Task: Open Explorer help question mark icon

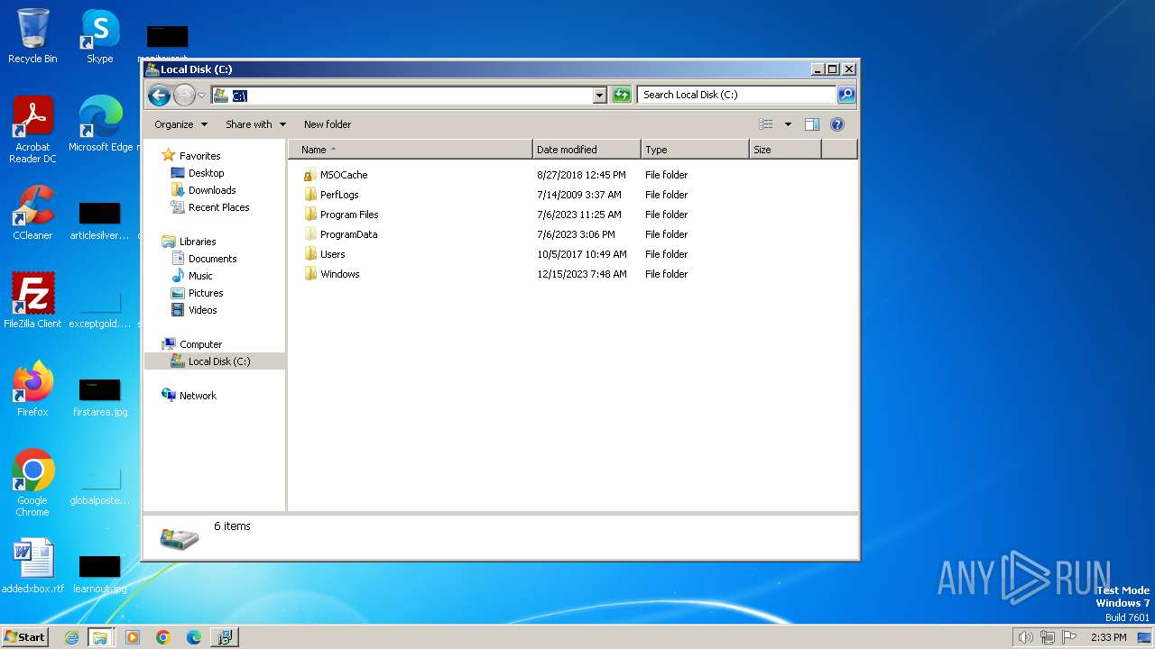Action: tap(837, 124)
